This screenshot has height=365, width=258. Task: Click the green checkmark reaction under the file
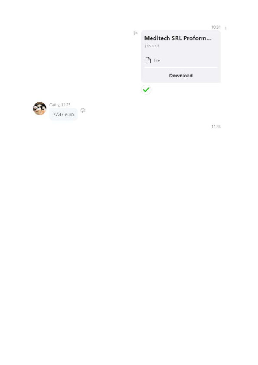pyautogui.click(x=146, y=90)
